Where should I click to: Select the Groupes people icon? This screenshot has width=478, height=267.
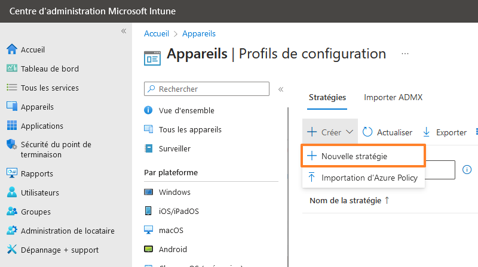12,212
